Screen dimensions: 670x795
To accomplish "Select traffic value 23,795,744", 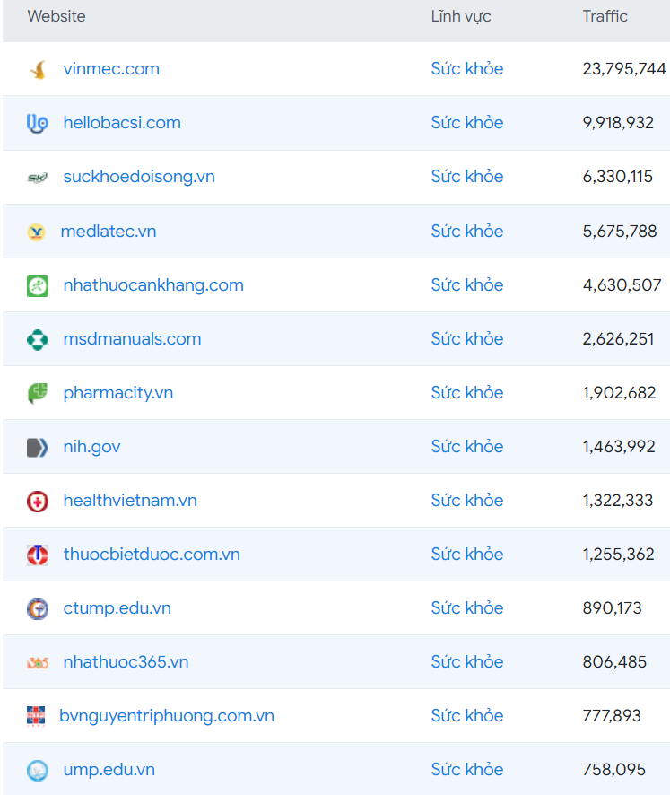I will click(624, 69).
